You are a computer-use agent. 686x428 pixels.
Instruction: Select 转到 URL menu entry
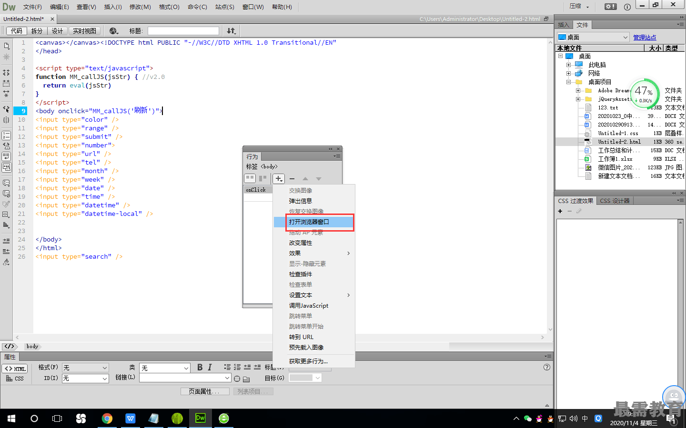click(314, 337)
